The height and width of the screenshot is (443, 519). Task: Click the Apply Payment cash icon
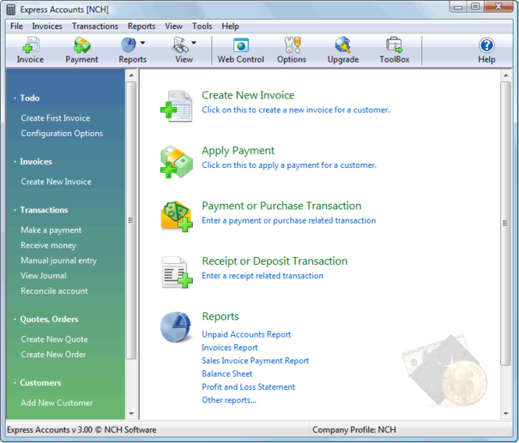[x=176, y=162]
